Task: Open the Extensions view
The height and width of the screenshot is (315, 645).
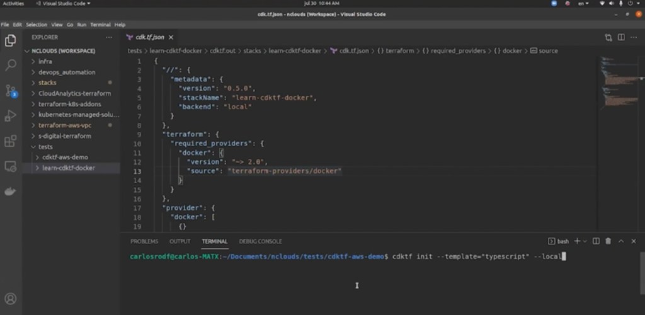Action: [x=10, y=141]
